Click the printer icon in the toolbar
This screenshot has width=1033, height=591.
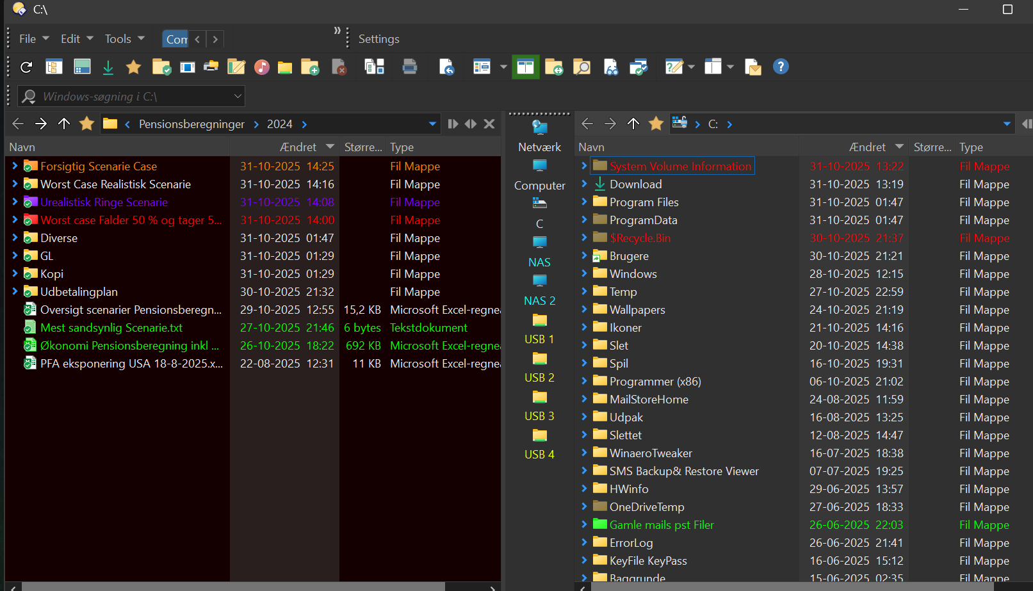point(410,67)
